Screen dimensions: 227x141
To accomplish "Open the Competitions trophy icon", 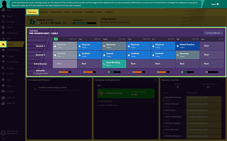I will coord(3,62).
